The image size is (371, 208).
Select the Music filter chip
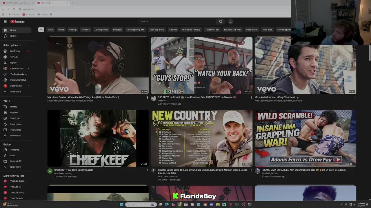click(50, 29)
